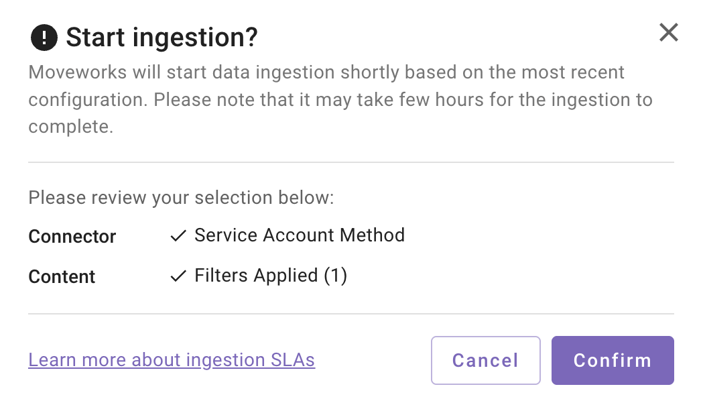Click the '(1)' count after Filters Applied
701x401 pixels.
coord(335,276)
